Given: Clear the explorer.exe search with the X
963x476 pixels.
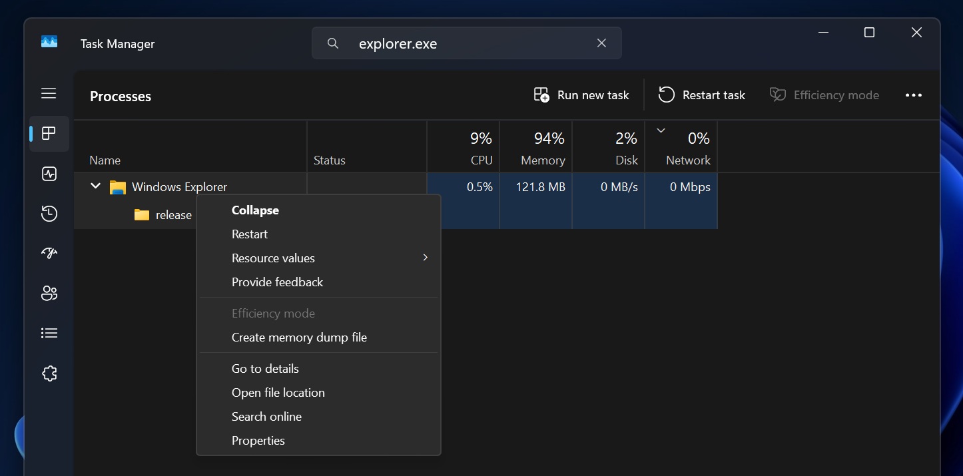Looking at the screenshot, I should (601, 43).
